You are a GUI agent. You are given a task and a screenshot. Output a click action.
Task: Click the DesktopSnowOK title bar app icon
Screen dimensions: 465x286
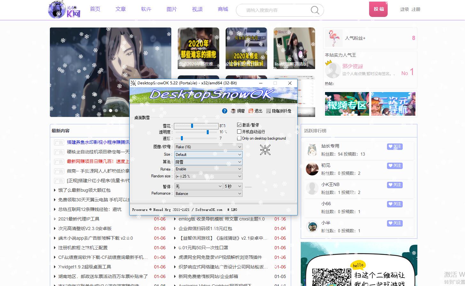[x=134, y=83]
